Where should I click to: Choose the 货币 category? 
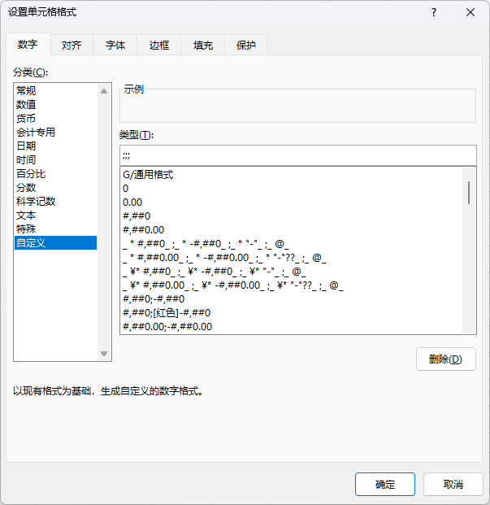[27, 119]
